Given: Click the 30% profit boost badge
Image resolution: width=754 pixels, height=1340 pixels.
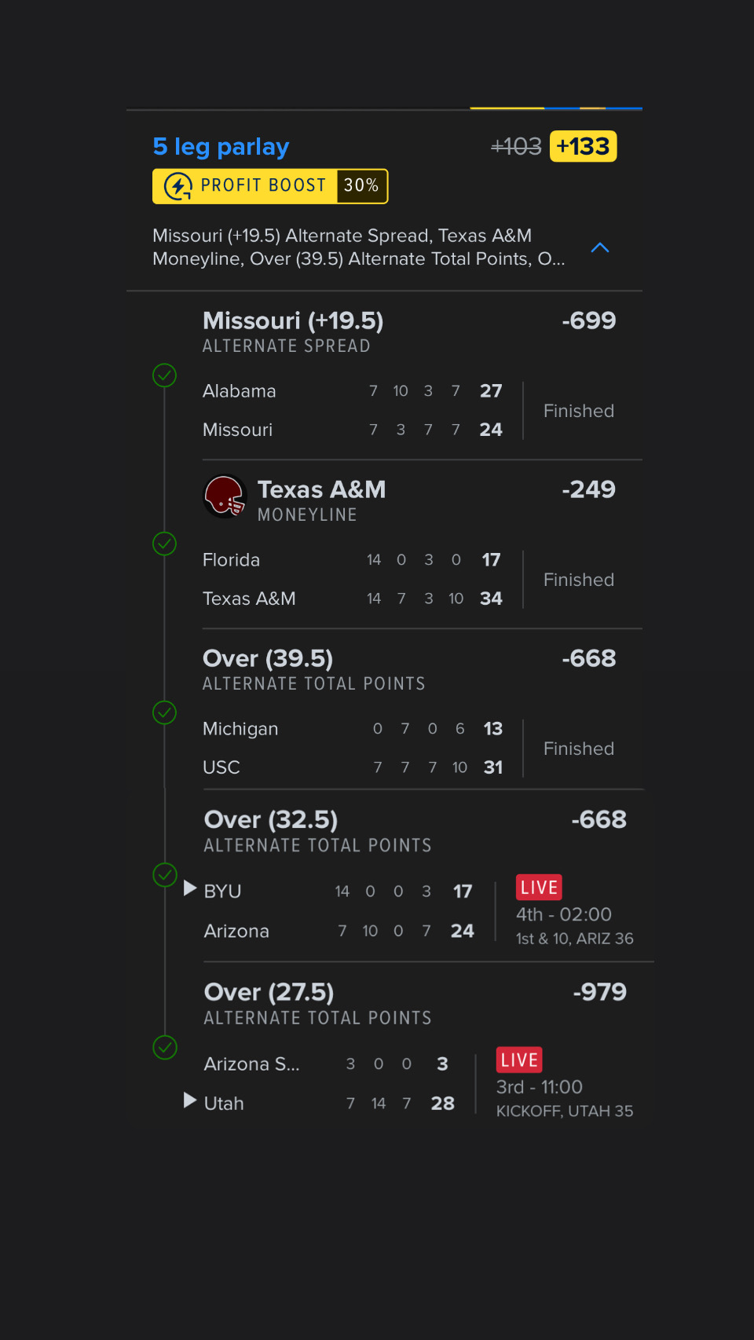Looking at the screenshot, I should [x=361, y=186].
